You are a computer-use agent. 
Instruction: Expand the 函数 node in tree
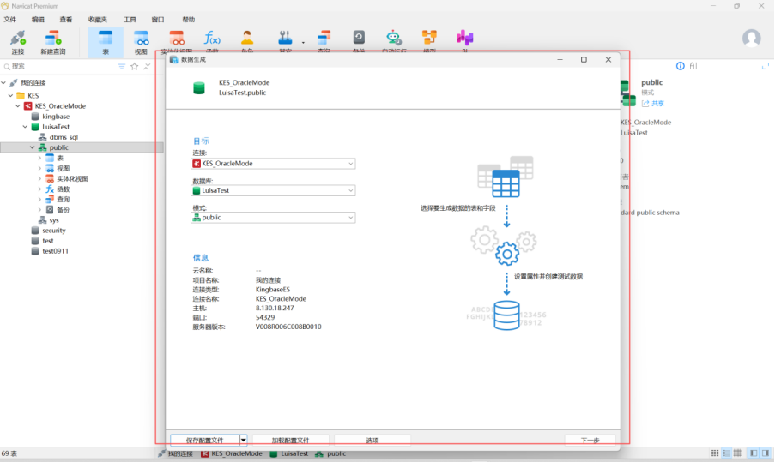(x=39, y=189)
